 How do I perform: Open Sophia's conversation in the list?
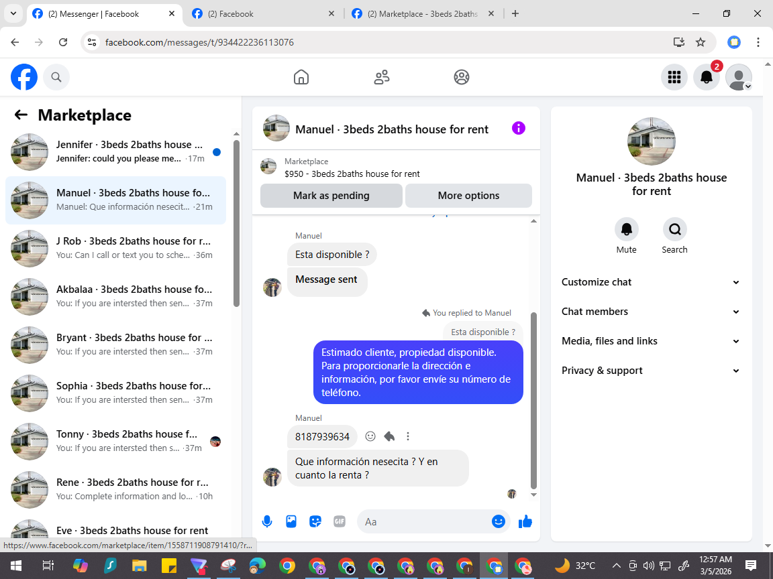coord(116,393)
